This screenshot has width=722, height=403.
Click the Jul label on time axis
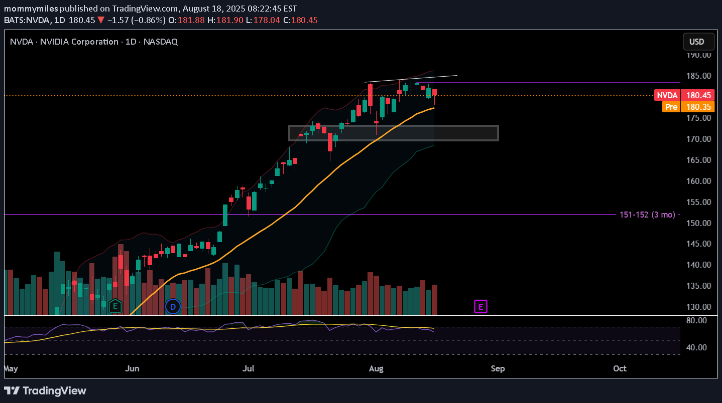[248, 369]
